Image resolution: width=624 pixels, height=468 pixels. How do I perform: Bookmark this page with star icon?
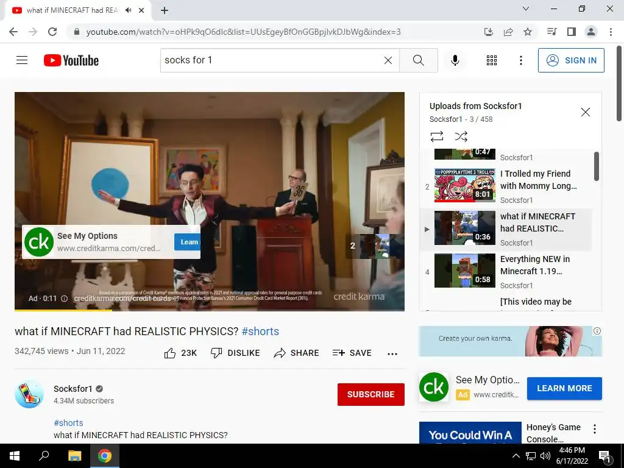coord(528,32)
